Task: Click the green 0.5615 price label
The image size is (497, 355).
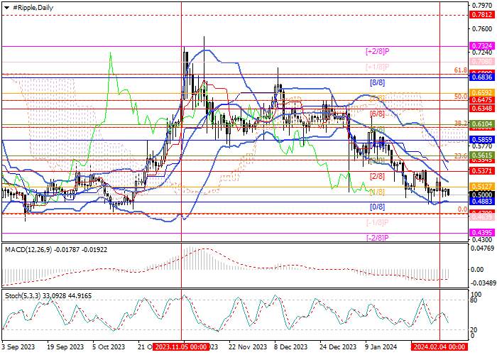Action: [482, 155]
